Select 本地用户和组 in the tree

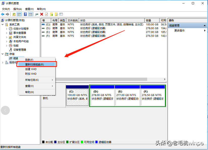(x=21, y=41)
